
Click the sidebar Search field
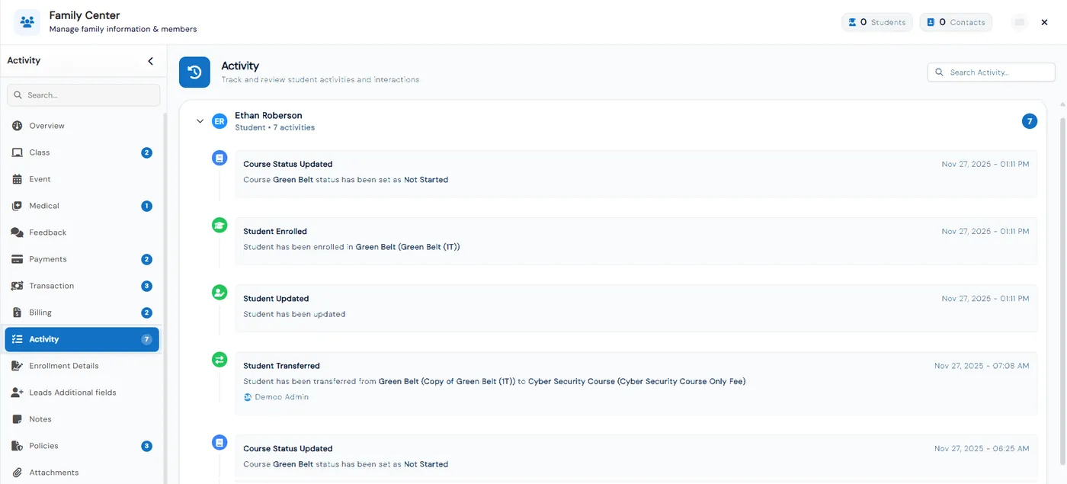(x=84, y=95)
